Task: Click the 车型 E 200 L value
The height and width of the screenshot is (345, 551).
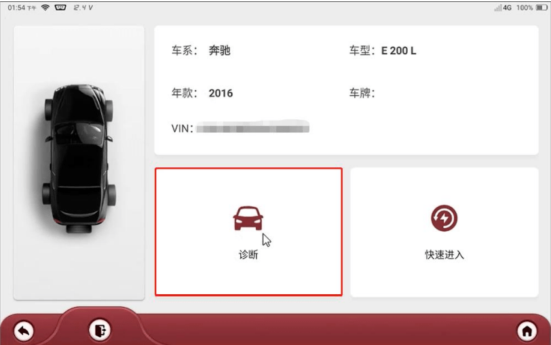Action: [x=398, y=51]
